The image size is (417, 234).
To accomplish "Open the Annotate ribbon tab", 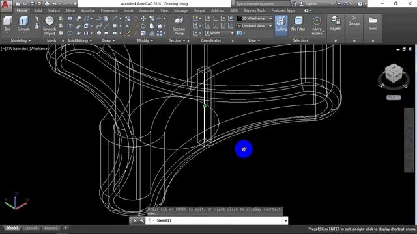I will [147, 10].
